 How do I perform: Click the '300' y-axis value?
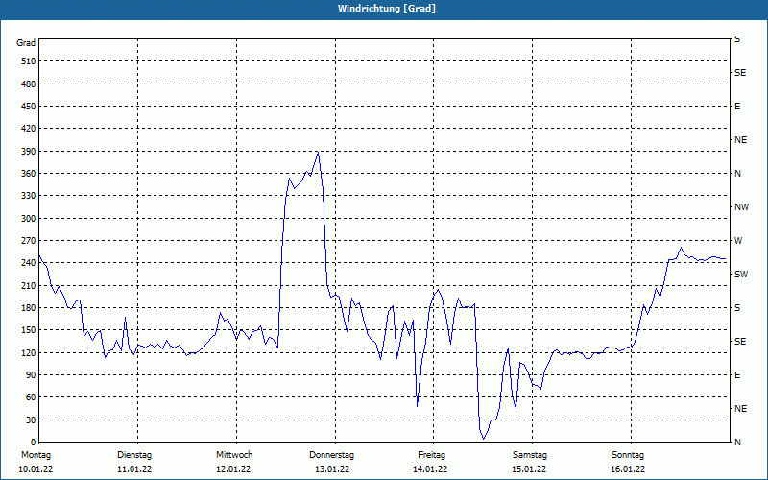(x=29, y=218)
